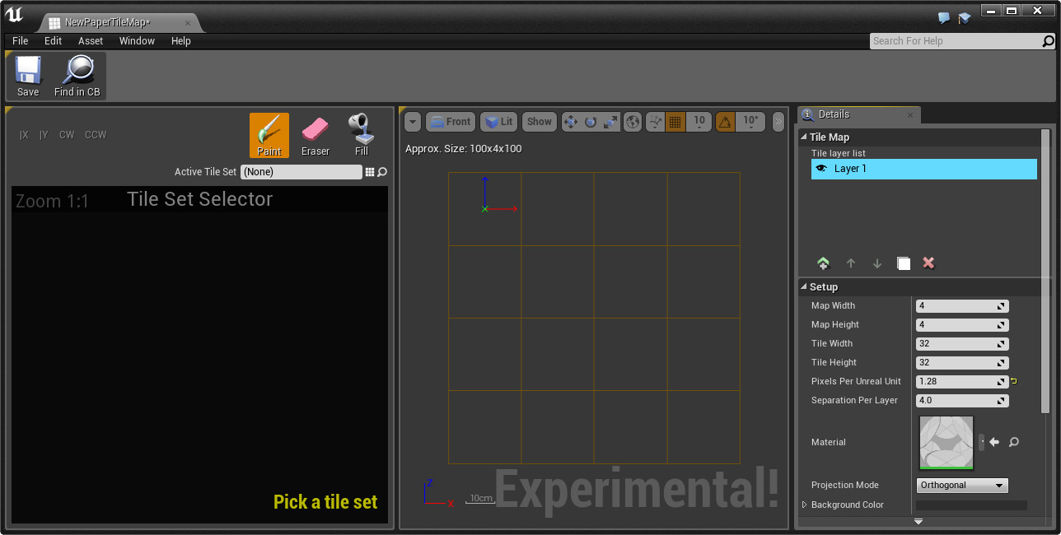
Task: Open the Projection Mode dropdown
Action: coord(962,486)
